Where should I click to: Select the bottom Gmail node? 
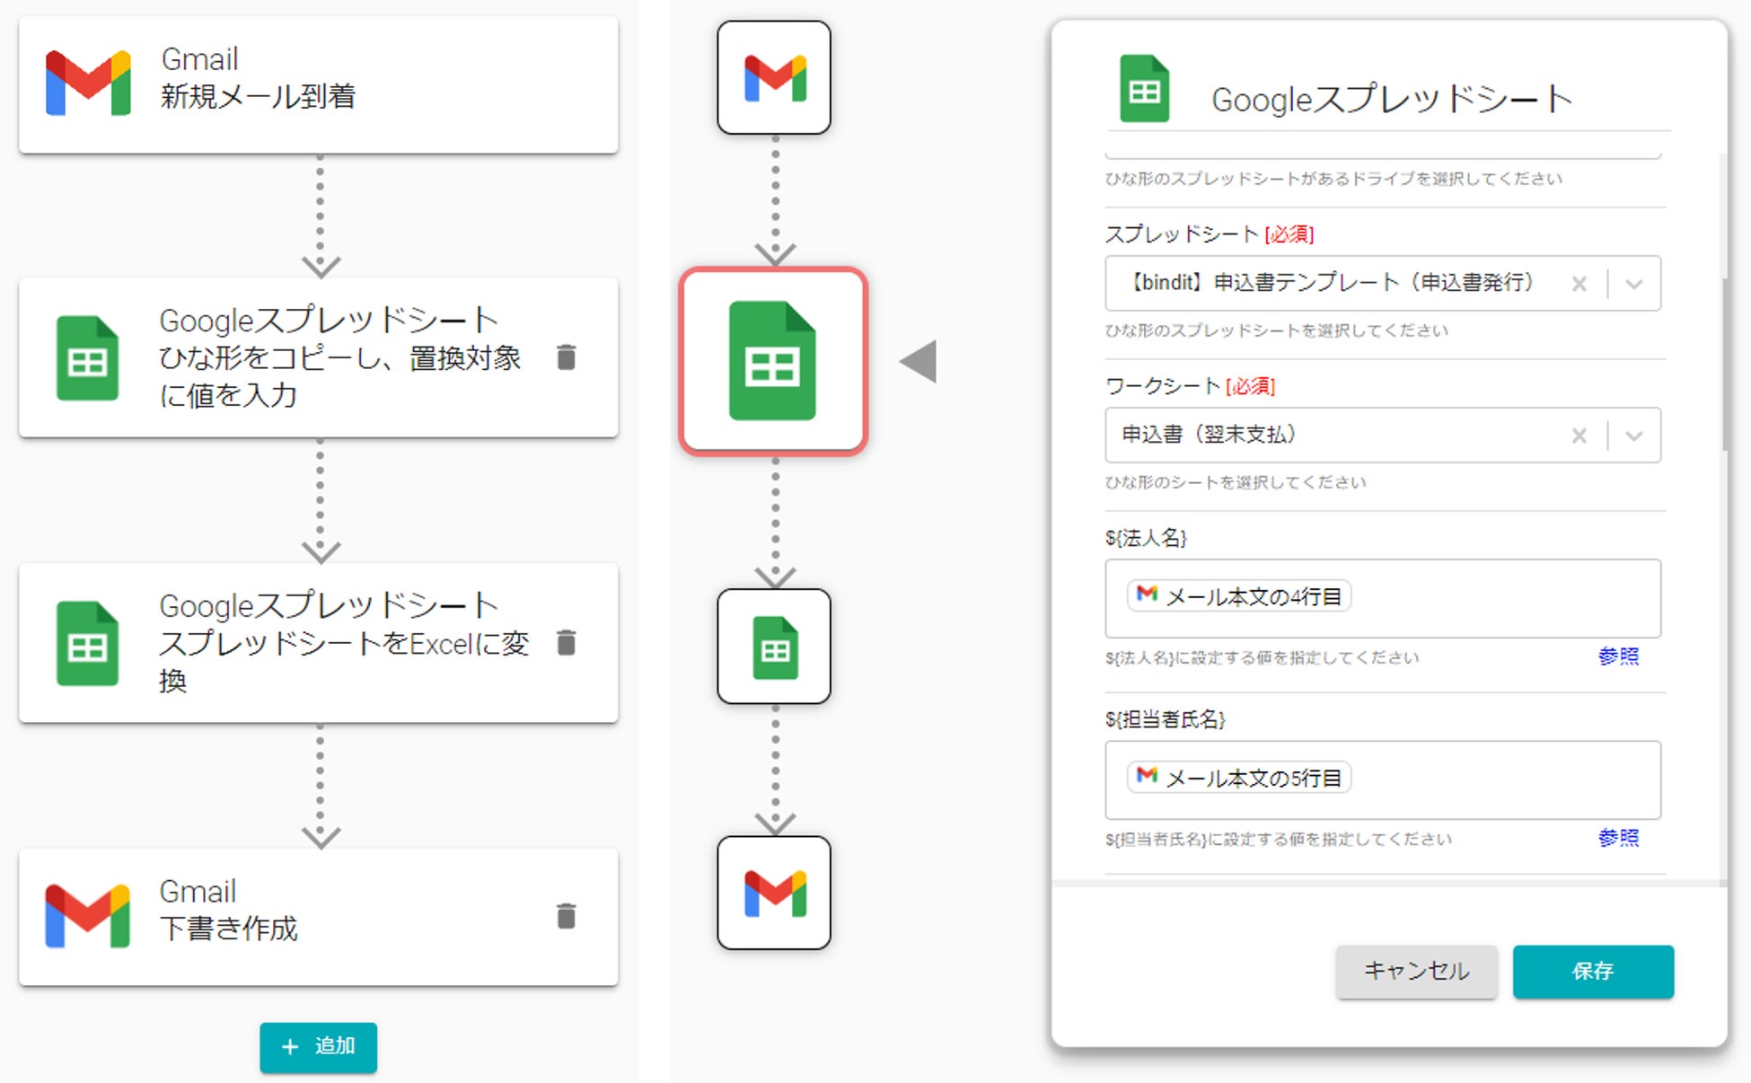coord(774,893)
